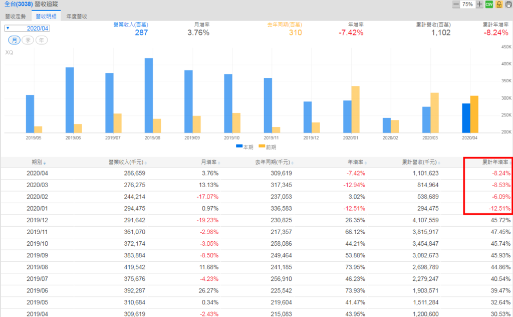Click the 營業收入(百萬) 287 summary value

141,33
